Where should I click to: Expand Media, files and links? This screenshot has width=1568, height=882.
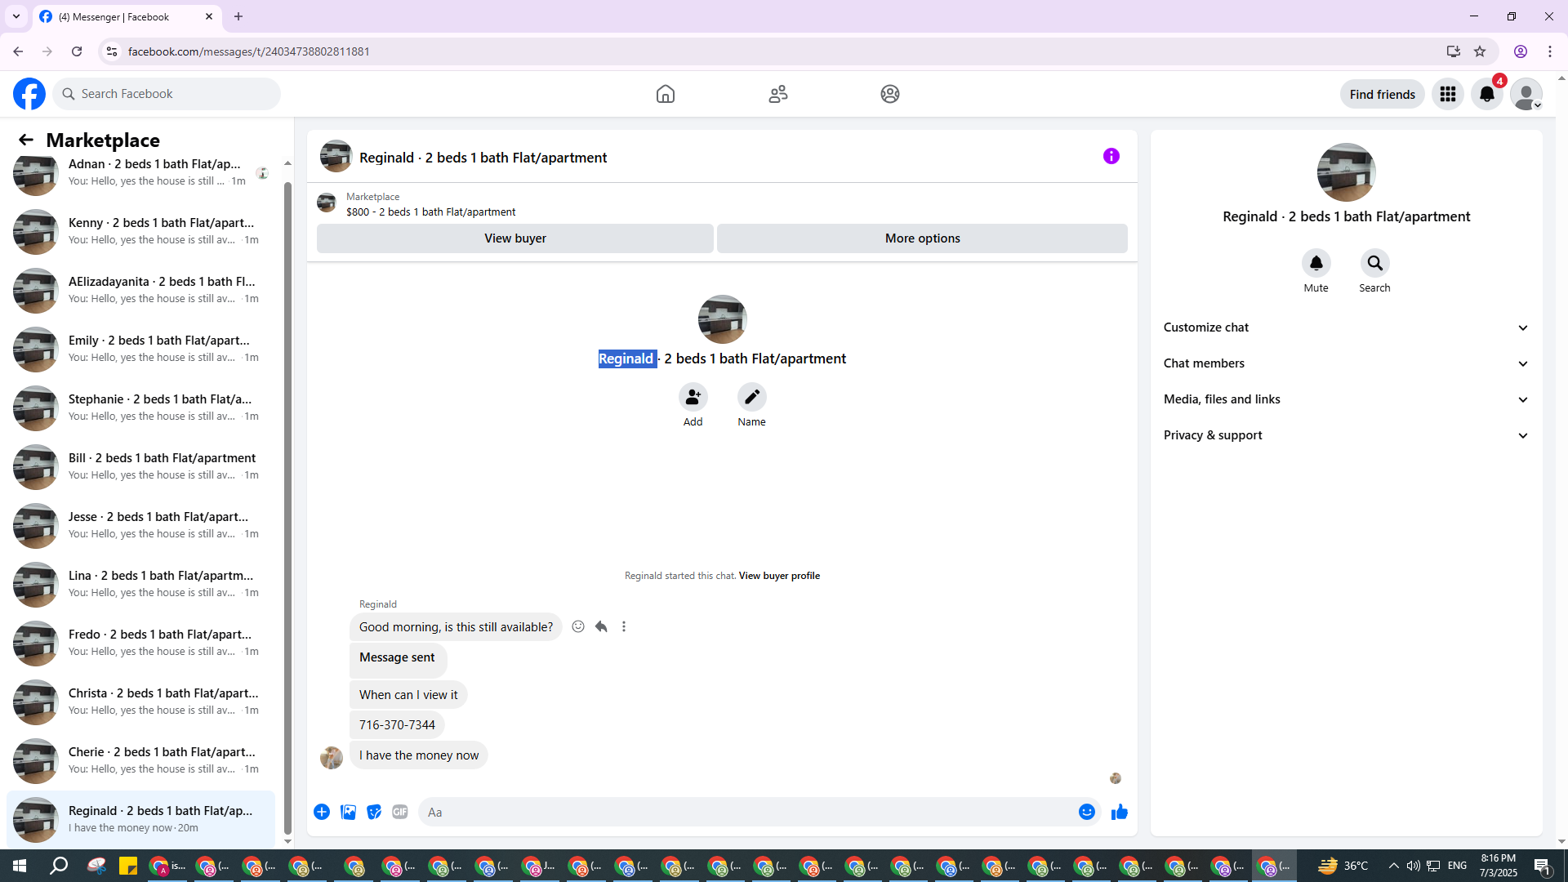click(1345, 399)
